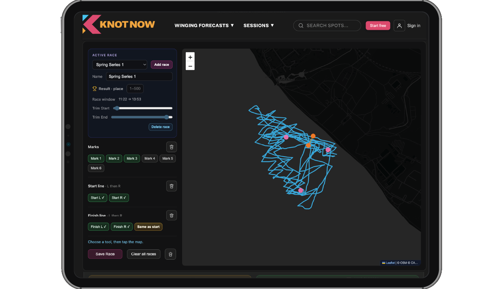Click the Start free button
This screenshot has height=289, width=502.
(377, 25)
